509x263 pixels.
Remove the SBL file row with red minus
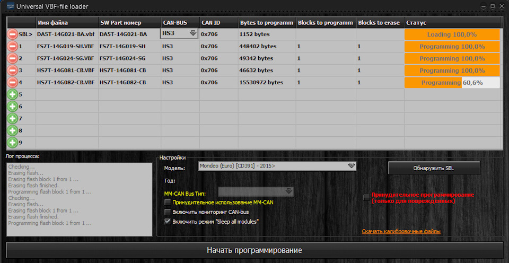click(12, 34)
